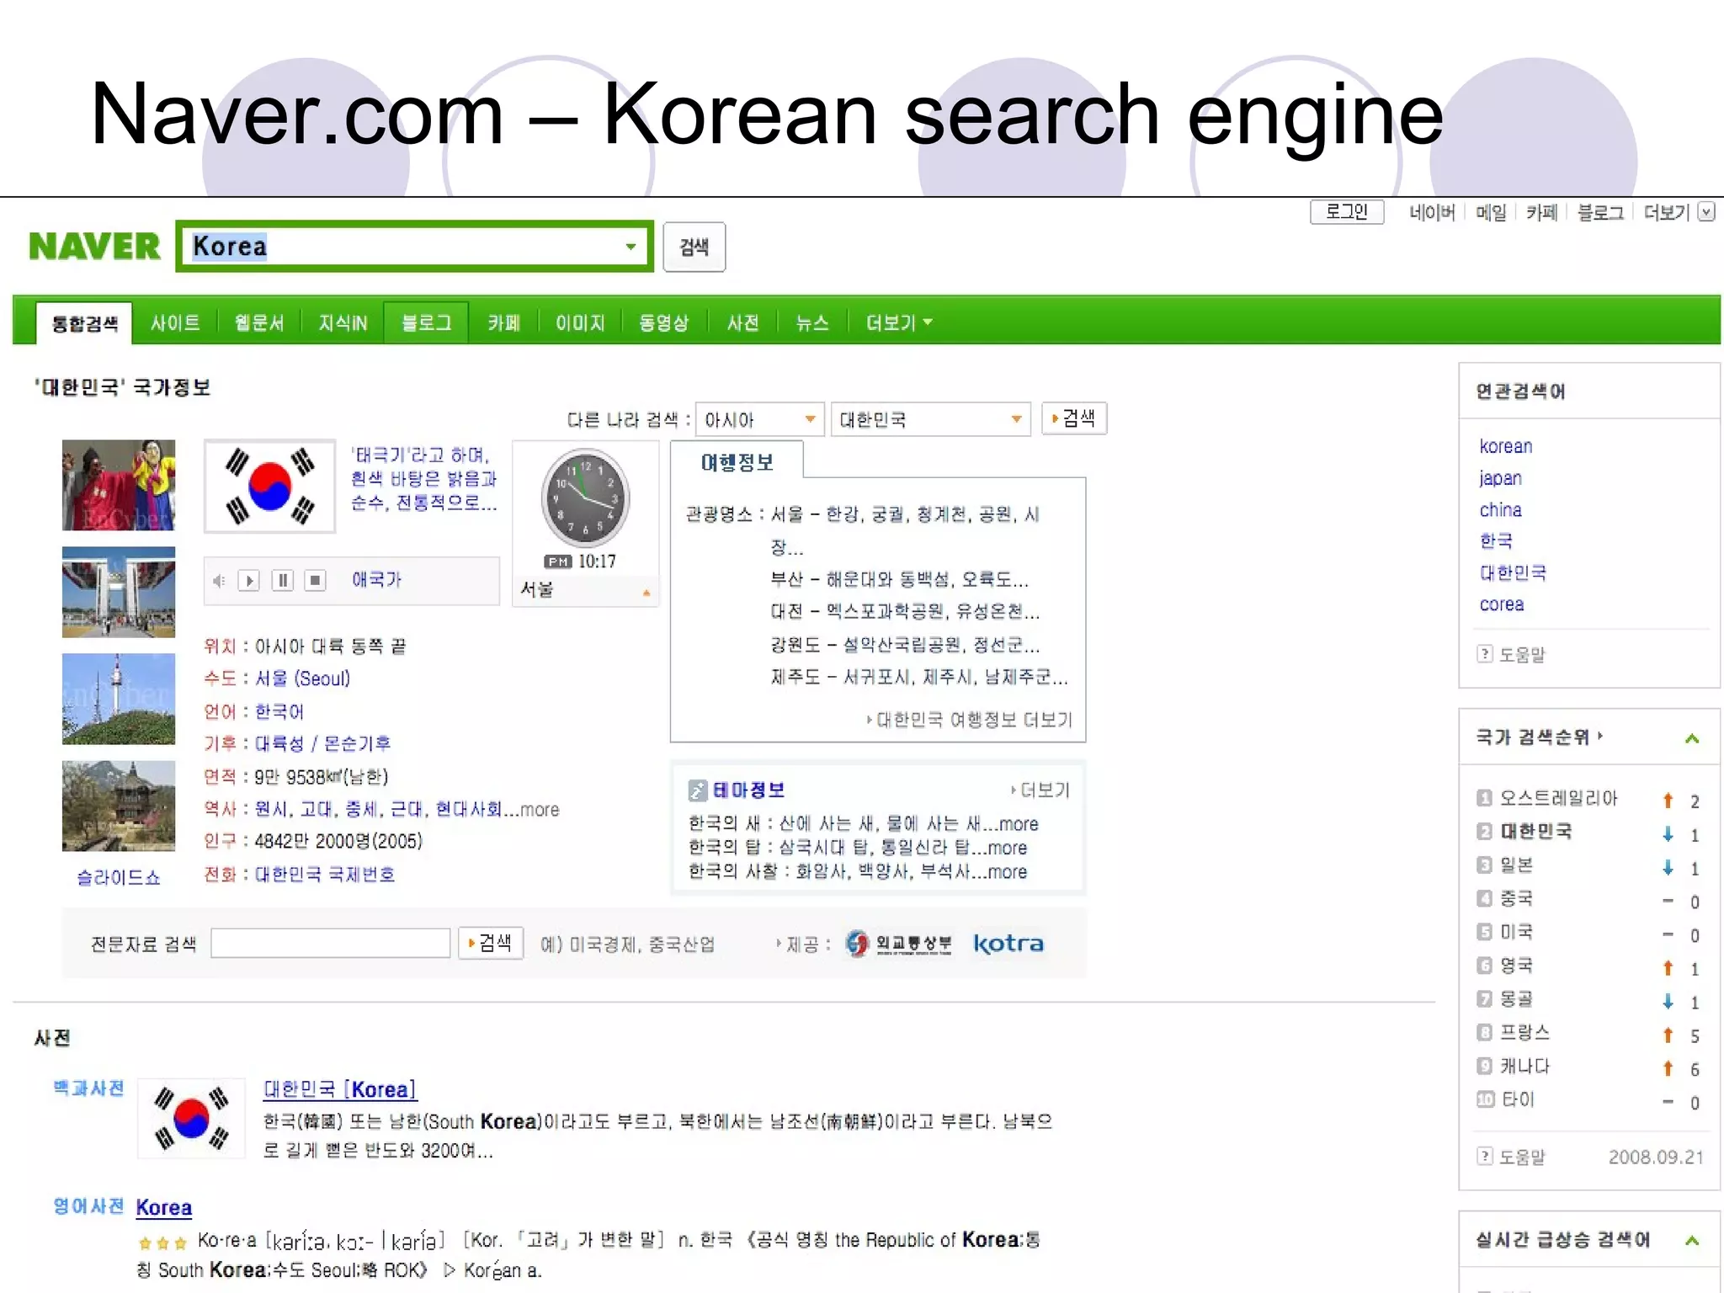Click related search term china
This screenshot has width=1724, height=1293.
click(1501, 510)
